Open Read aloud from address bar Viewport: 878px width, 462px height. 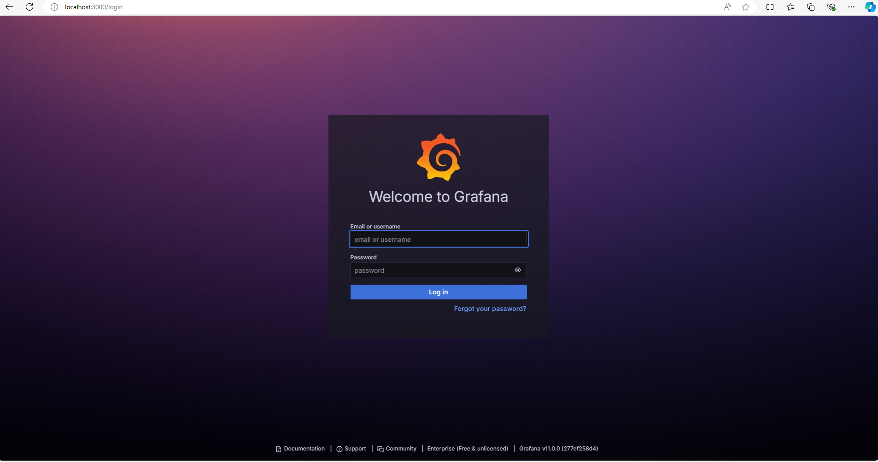pos(727,7)
